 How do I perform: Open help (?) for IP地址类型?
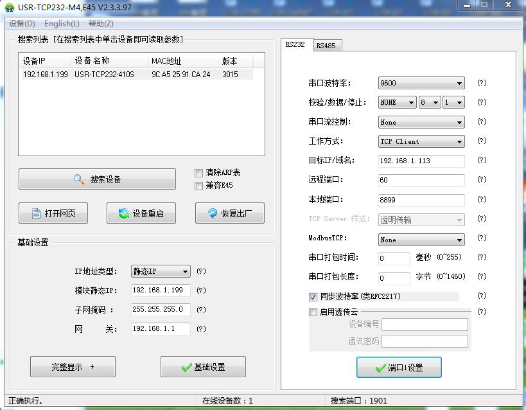[x=201, y=271]
